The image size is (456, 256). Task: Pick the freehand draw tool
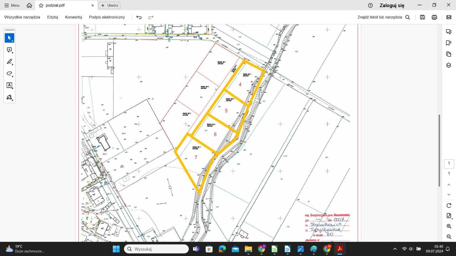(x=9, y=74)
